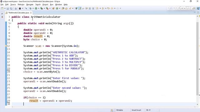Open the New Java Class dropdown arrow
The image size is (200, 112).
coord(59,8)
